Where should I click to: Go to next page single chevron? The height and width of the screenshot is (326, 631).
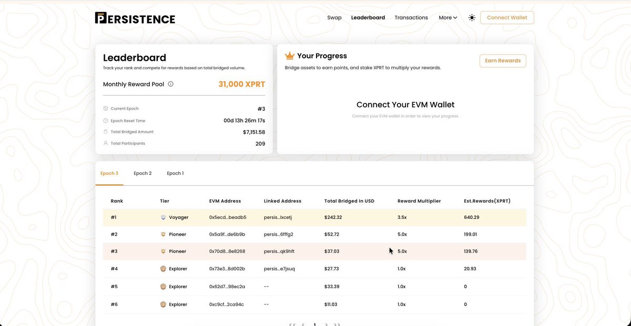point(326,324)
